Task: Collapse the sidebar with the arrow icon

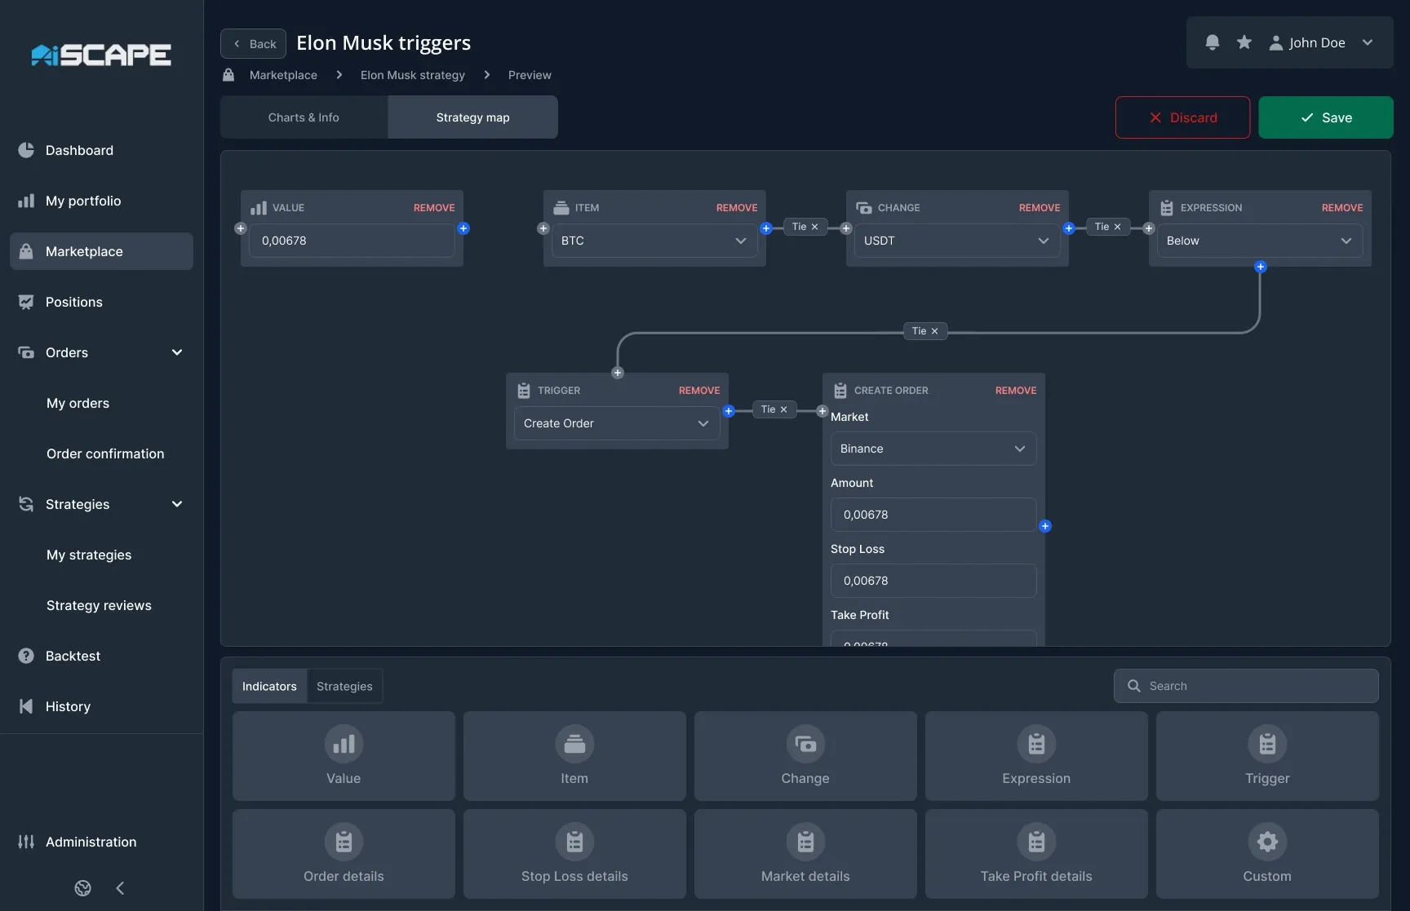Action: pyautogui.click(x=120, y=888)
